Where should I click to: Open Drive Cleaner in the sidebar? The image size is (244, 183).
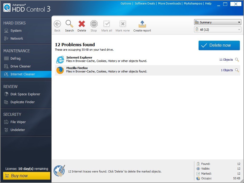click(20, 66)
